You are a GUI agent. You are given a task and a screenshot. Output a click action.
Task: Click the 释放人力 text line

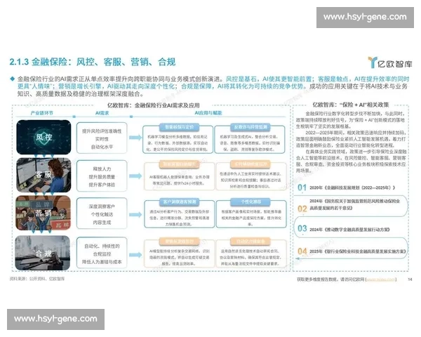tap(102, 169)
